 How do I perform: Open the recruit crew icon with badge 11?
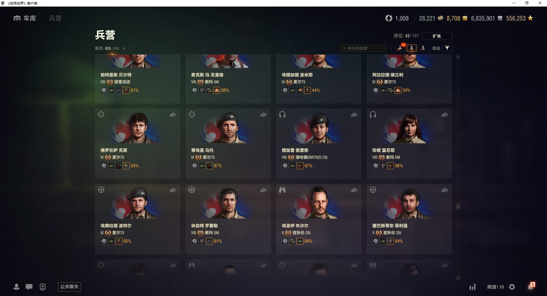pos(400,48)
